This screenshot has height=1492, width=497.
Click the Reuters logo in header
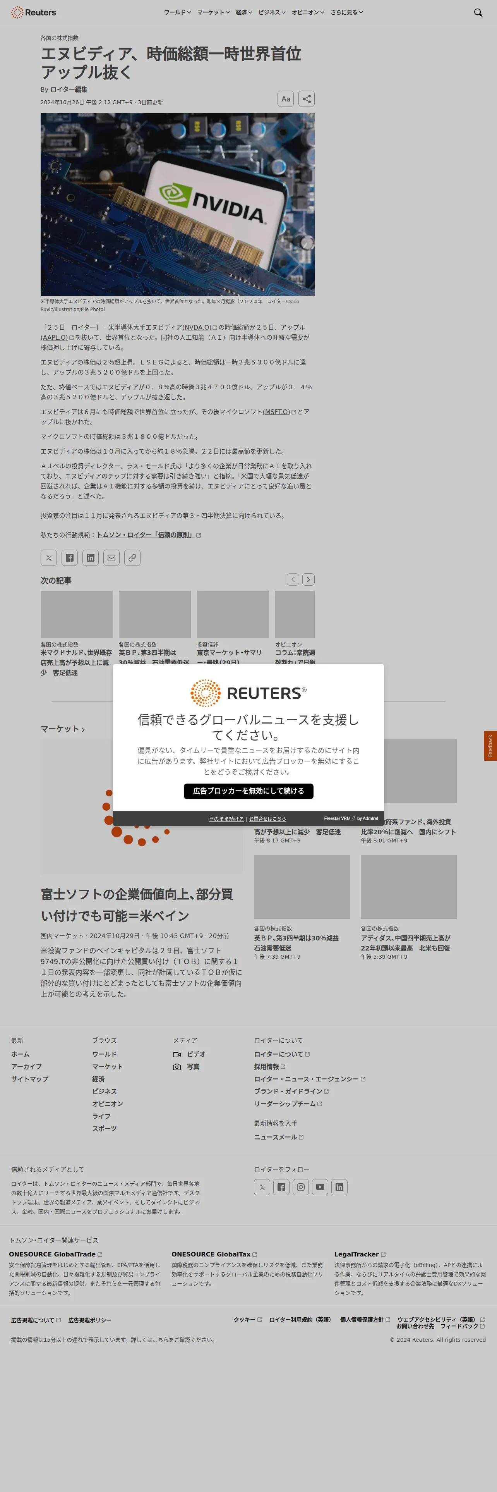[x=34, y=12]
